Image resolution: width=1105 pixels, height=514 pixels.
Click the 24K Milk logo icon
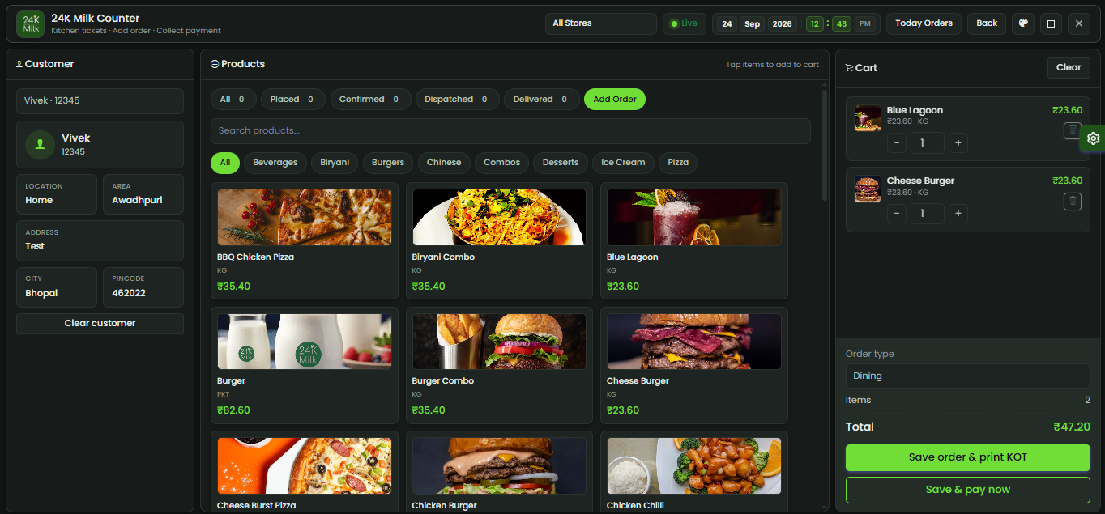30,23
